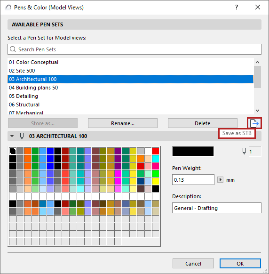The height and width of the screenshot is (274, 269).
Task: Select black pen 1 in the first row
Action: click(x=13, y=151)
